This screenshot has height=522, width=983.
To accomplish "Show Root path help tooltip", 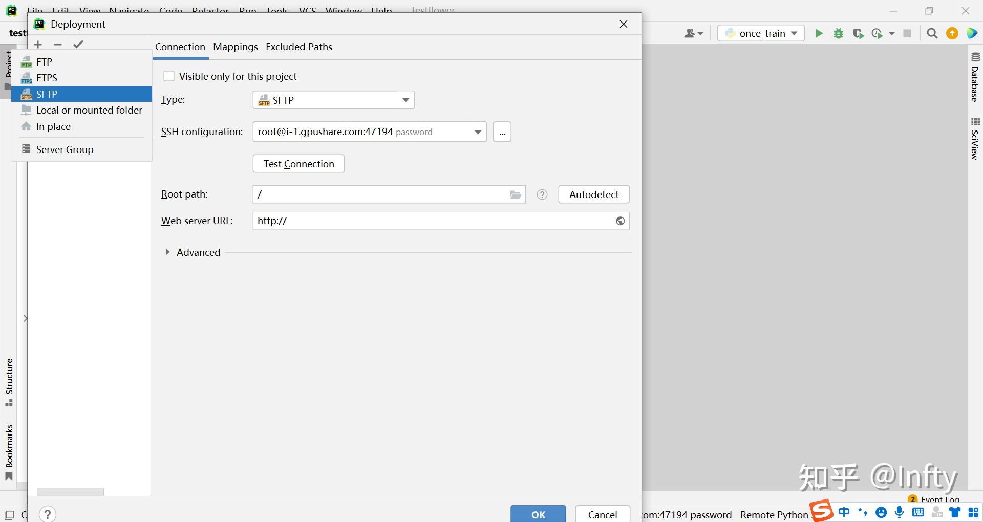I will coord(542,194).
